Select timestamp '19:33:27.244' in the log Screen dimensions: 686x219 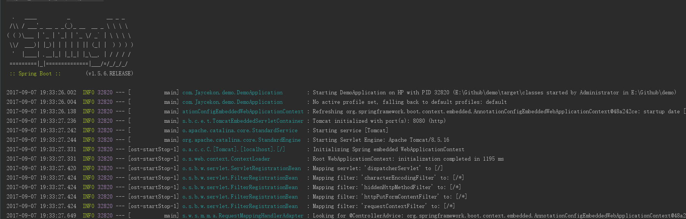pos(58,140)
